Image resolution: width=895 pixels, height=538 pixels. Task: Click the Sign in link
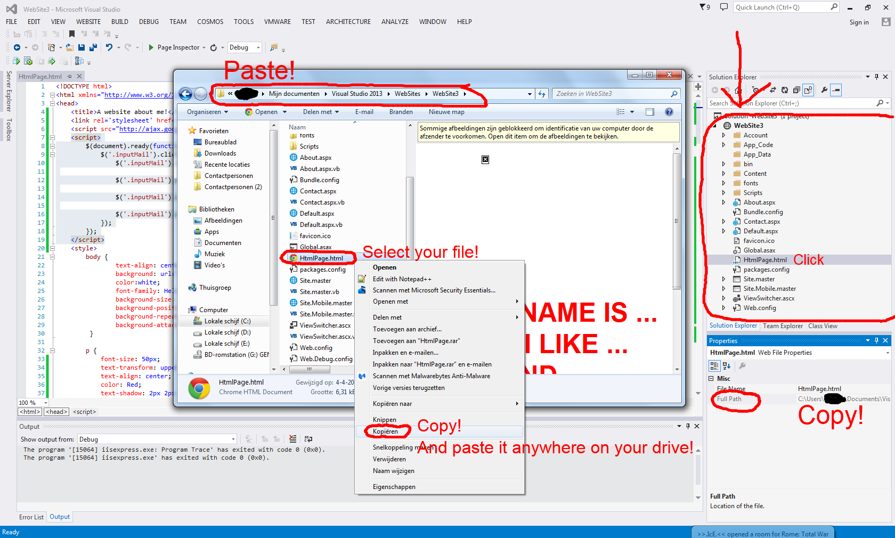point(859,22)
